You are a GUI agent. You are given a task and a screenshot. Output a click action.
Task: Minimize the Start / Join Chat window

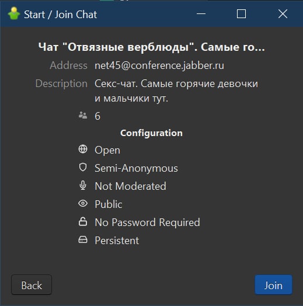201,13
